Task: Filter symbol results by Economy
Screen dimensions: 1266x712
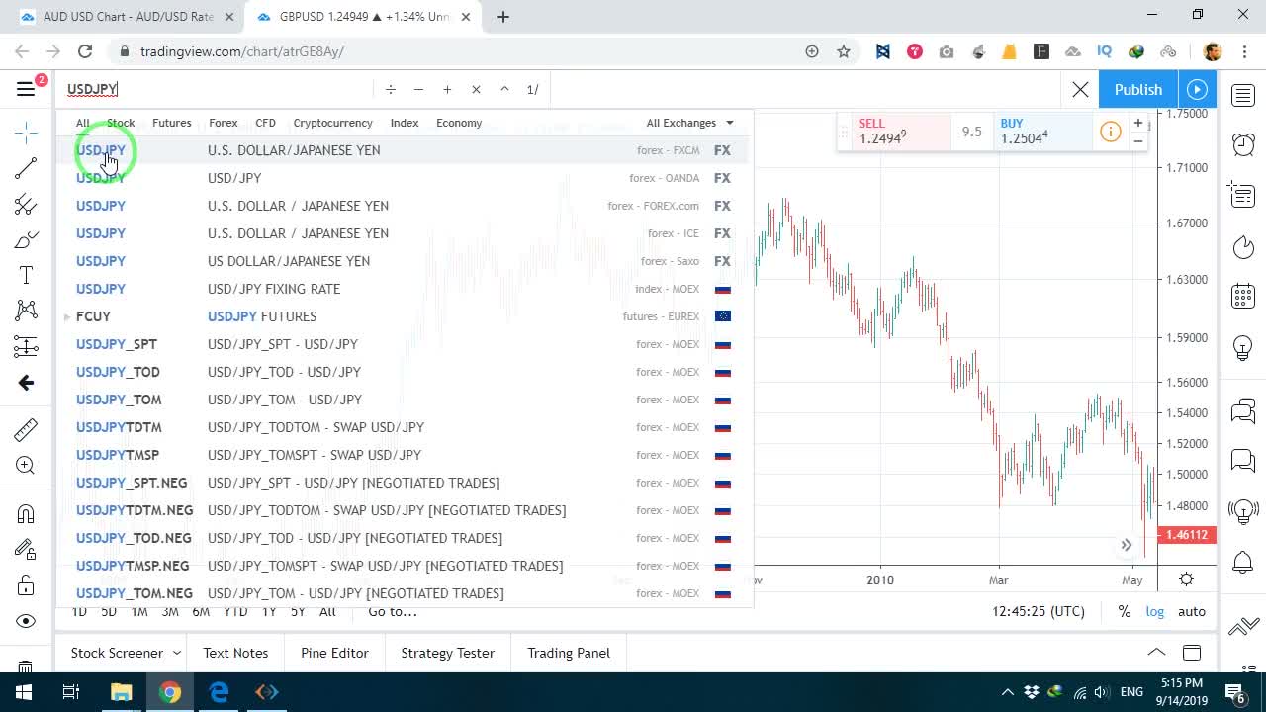Action: (459, 123)
